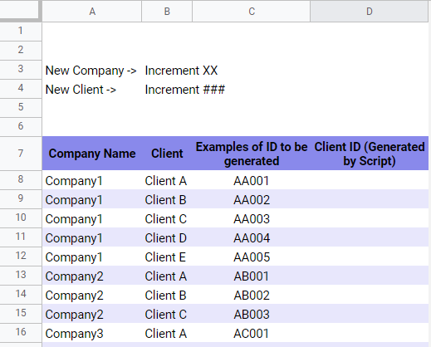Select cell containing AB001
This screenshot has height=347, width=431.
point(252,276)
